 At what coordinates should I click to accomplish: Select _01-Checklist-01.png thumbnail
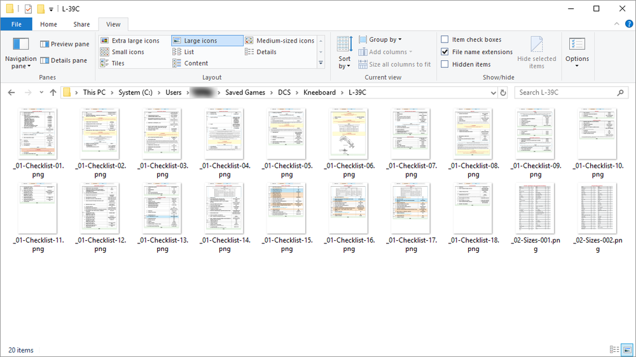(38, 133)
